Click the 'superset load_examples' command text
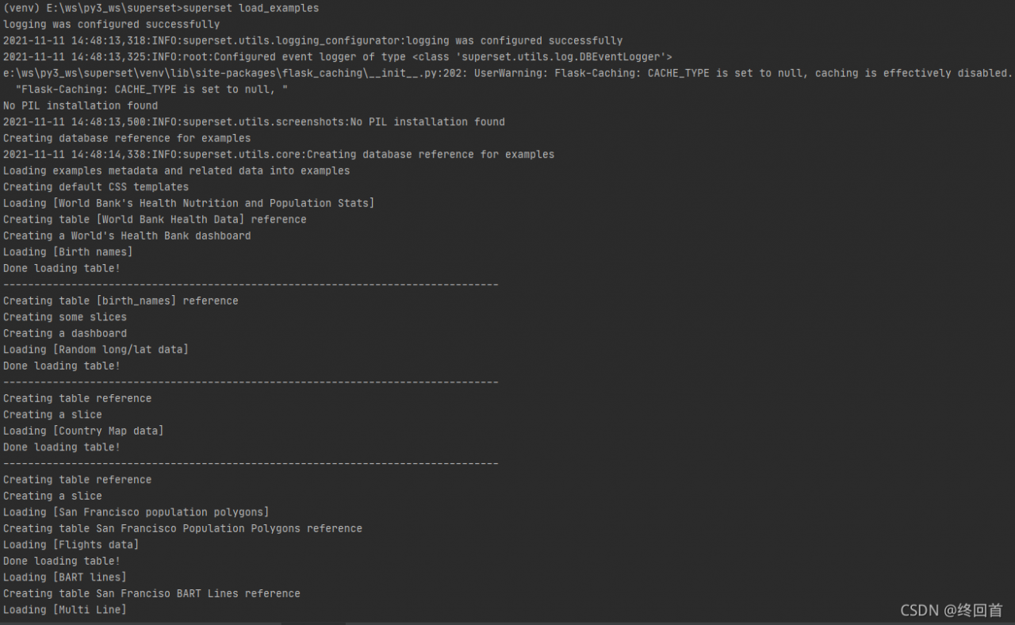The height and width of the screenshot is (625, 1015). click(x=251, y=8)
